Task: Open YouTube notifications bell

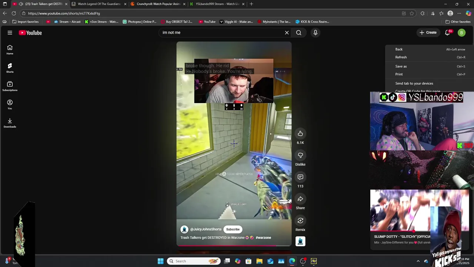Action: pyautogui.click(x=448, y=33)
